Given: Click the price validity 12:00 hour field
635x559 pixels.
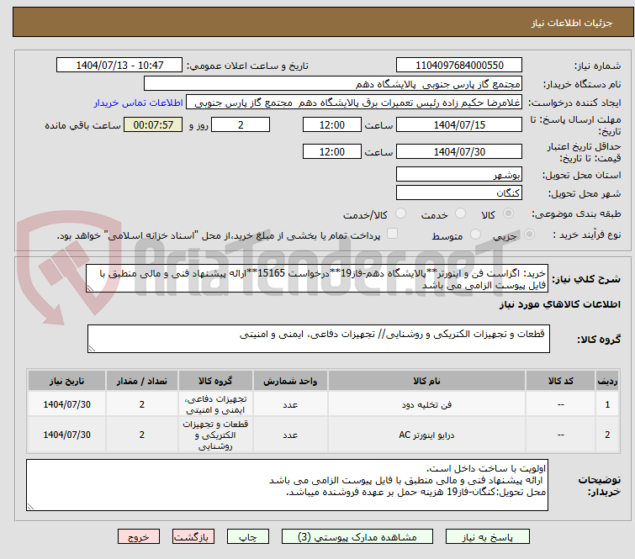Looking at the screenshot, I should point(332,152).
